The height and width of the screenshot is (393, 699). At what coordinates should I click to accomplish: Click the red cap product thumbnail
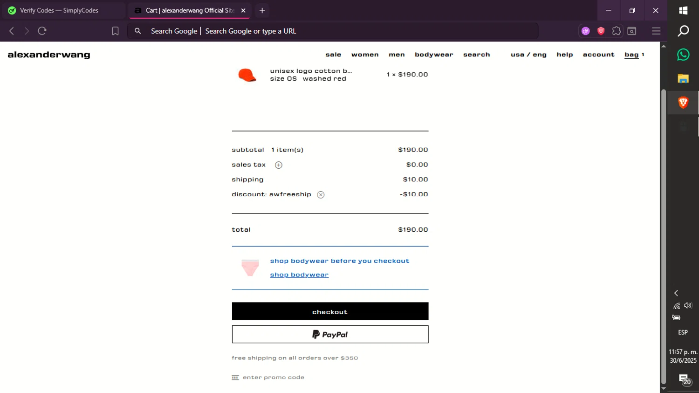click(247, 75)
